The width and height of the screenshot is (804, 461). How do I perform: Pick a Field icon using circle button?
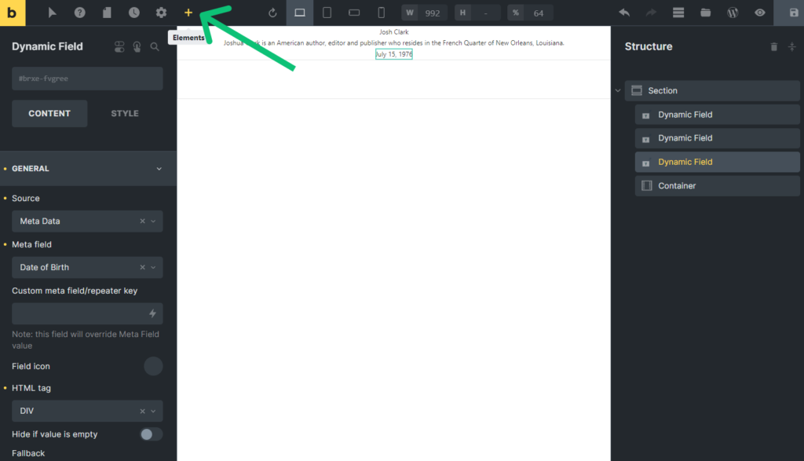[x=153, y=366]
